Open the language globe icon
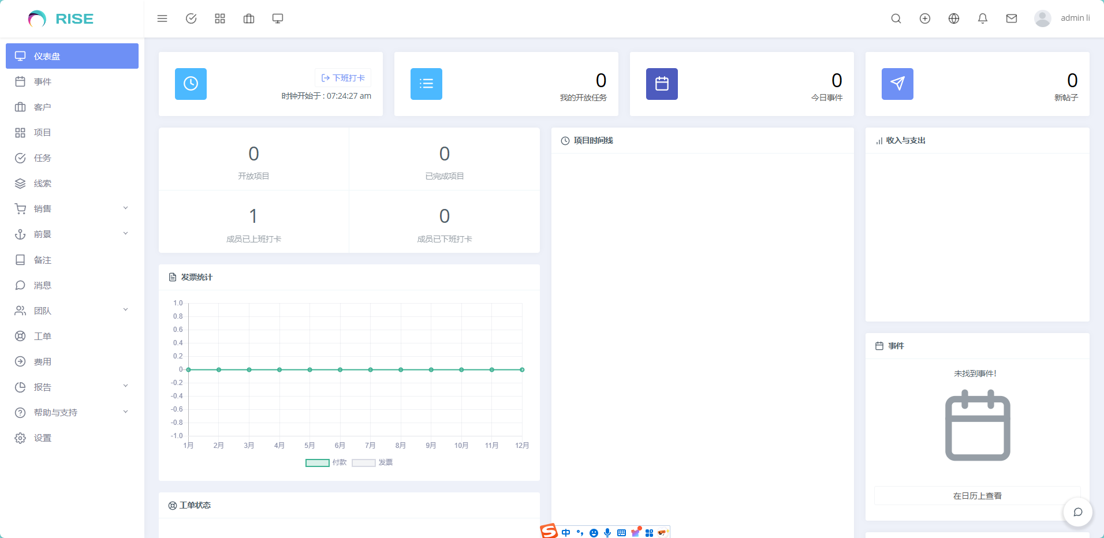The width and height of the screenshot is (1104, 538). tap(953, 18)
